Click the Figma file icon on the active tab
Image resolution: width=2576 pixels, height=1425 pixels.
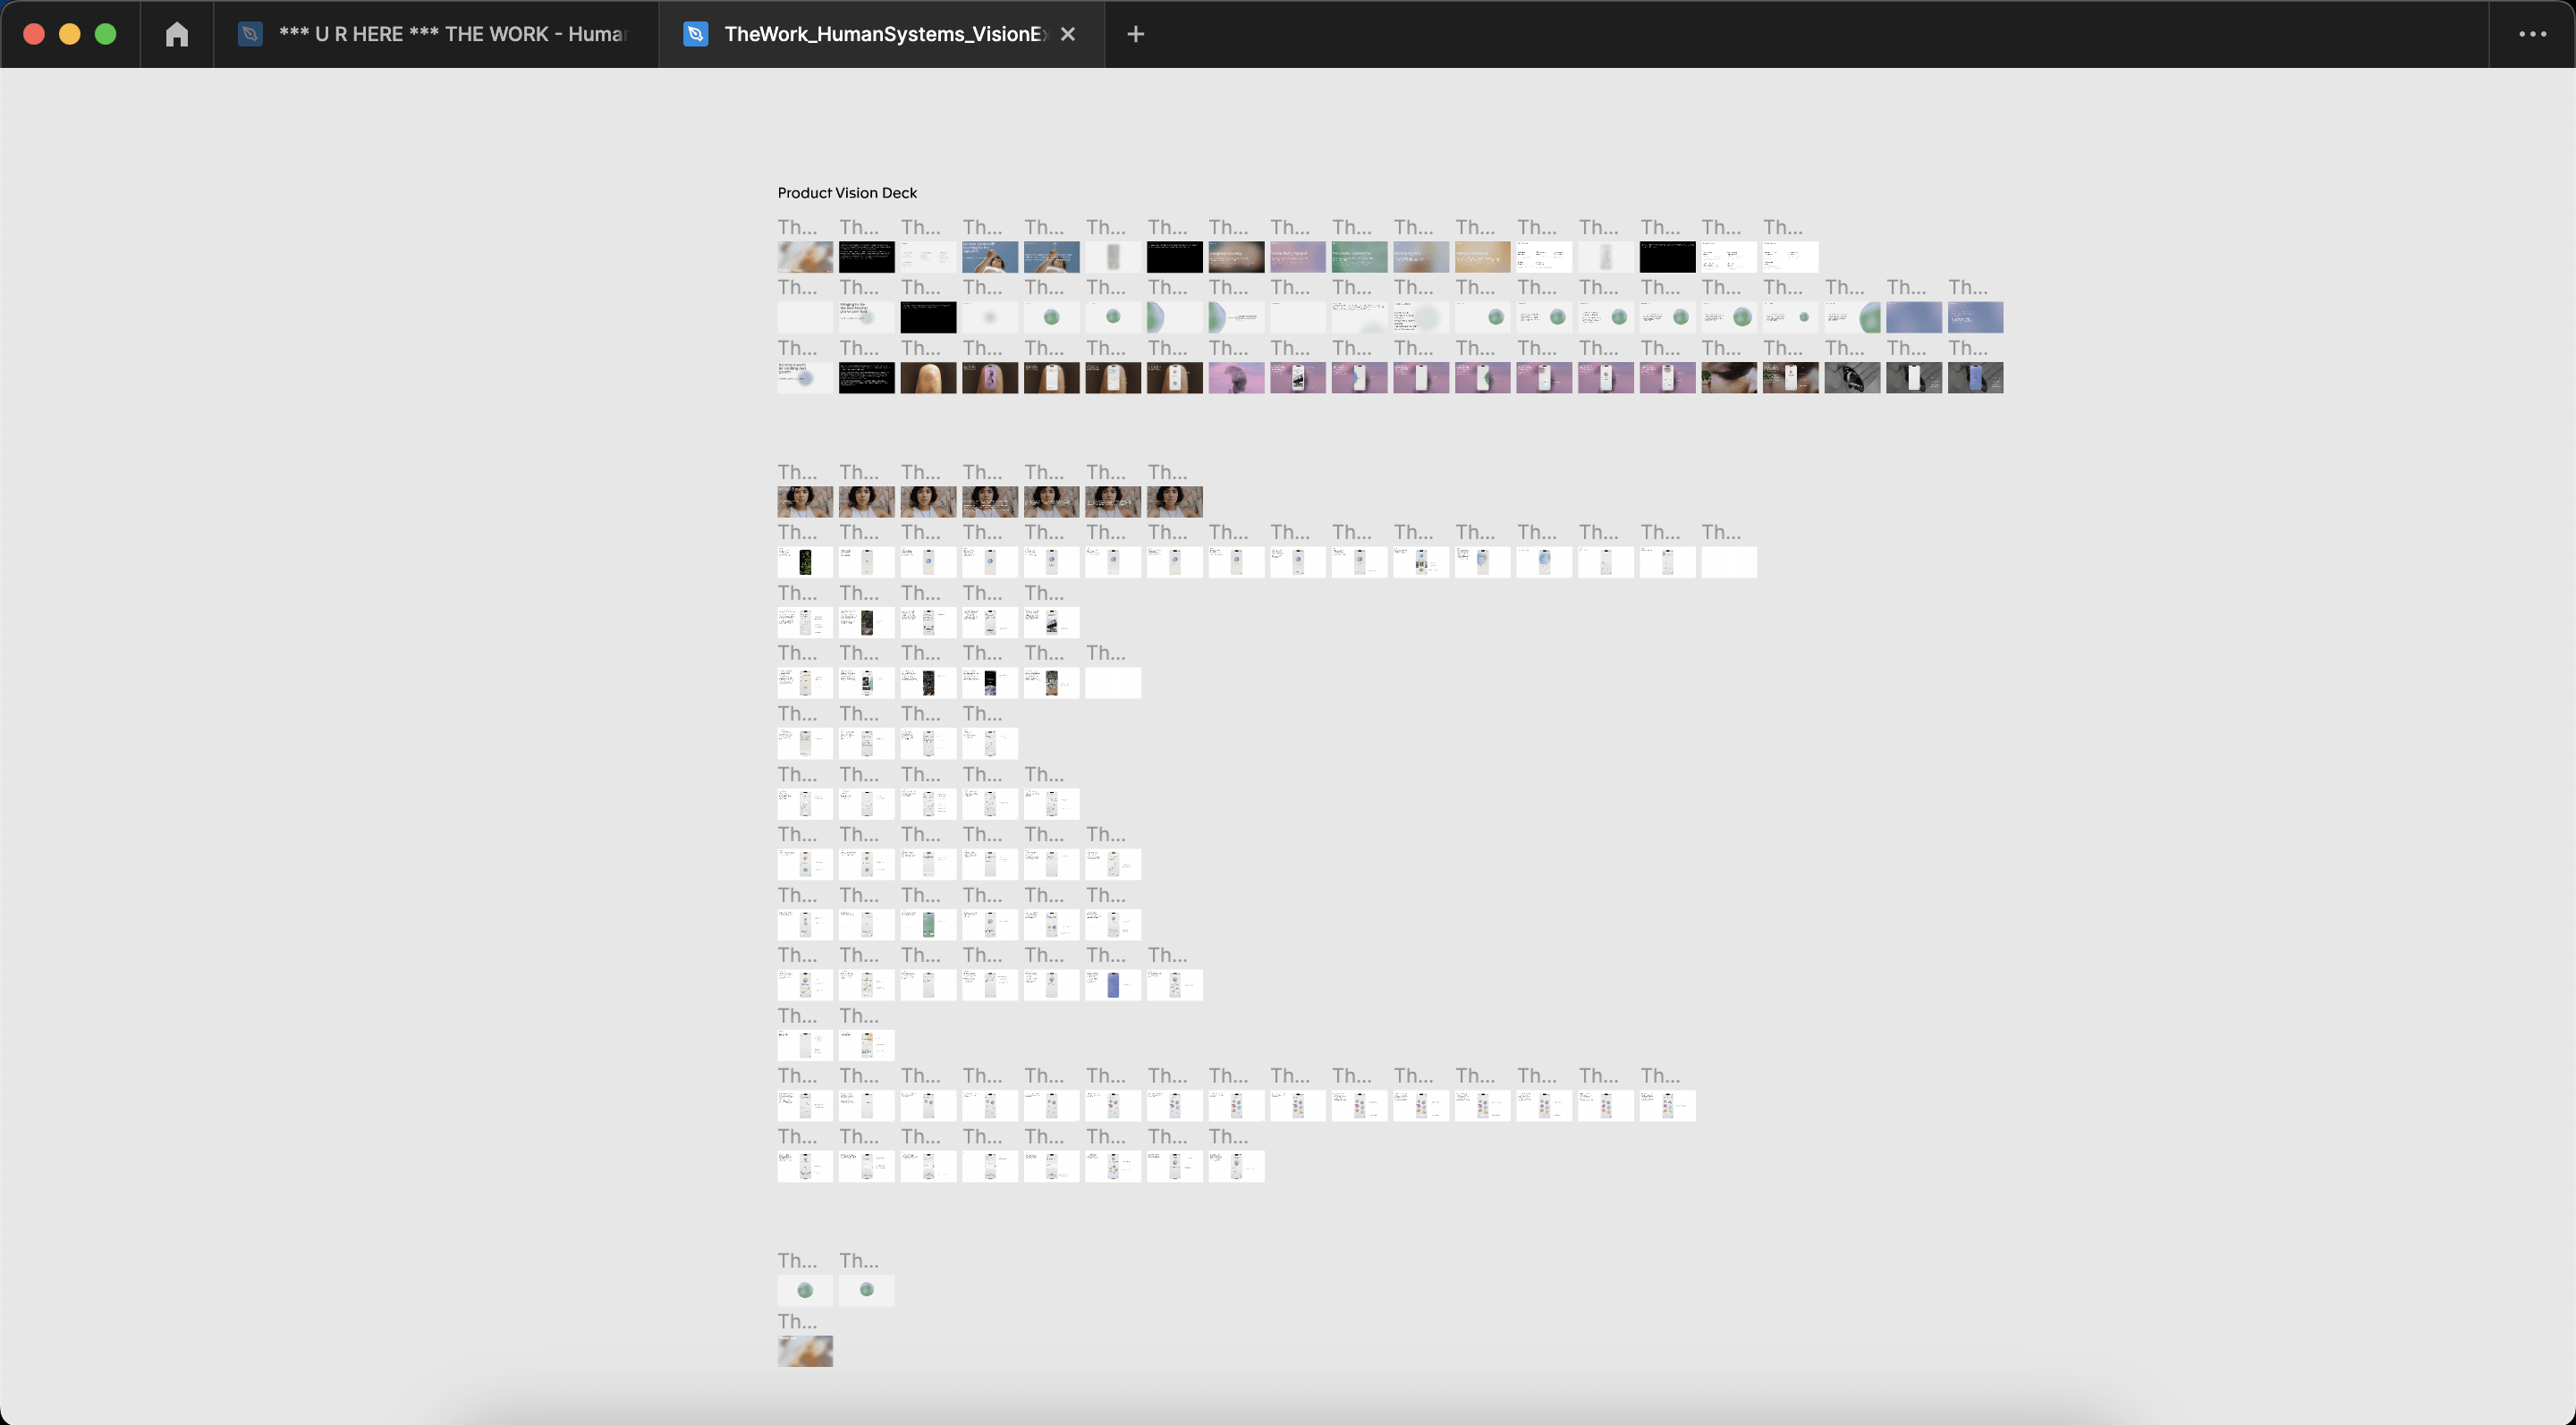click(x=694, y=33)
